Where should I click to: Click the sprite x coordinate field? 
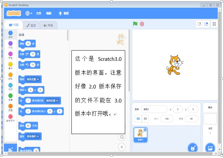coord(178,109)
